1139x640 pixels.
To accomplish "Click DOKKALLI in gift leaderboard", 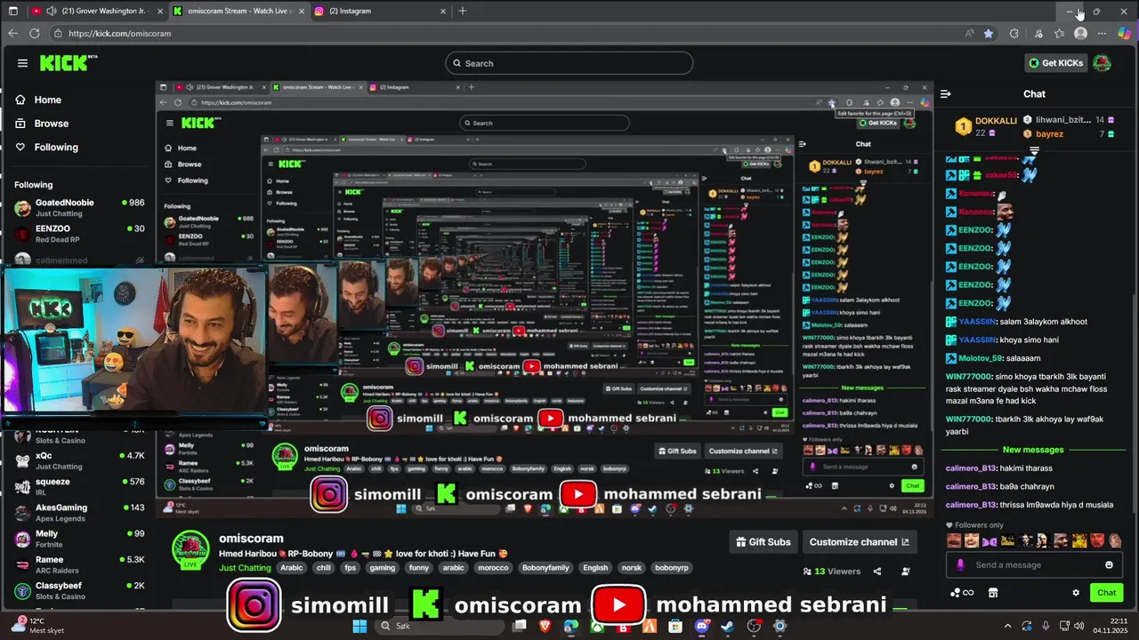I will click(996, 121).
